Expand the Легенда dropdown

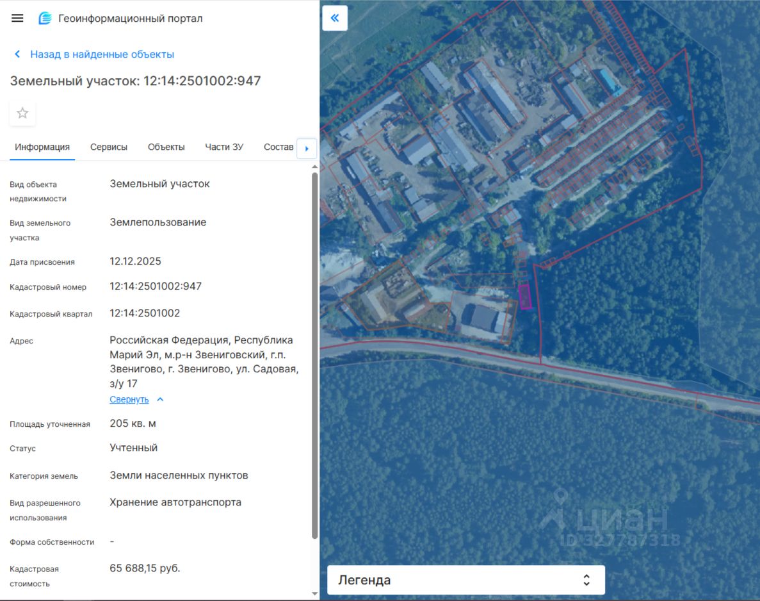click(x=465, y=580)
